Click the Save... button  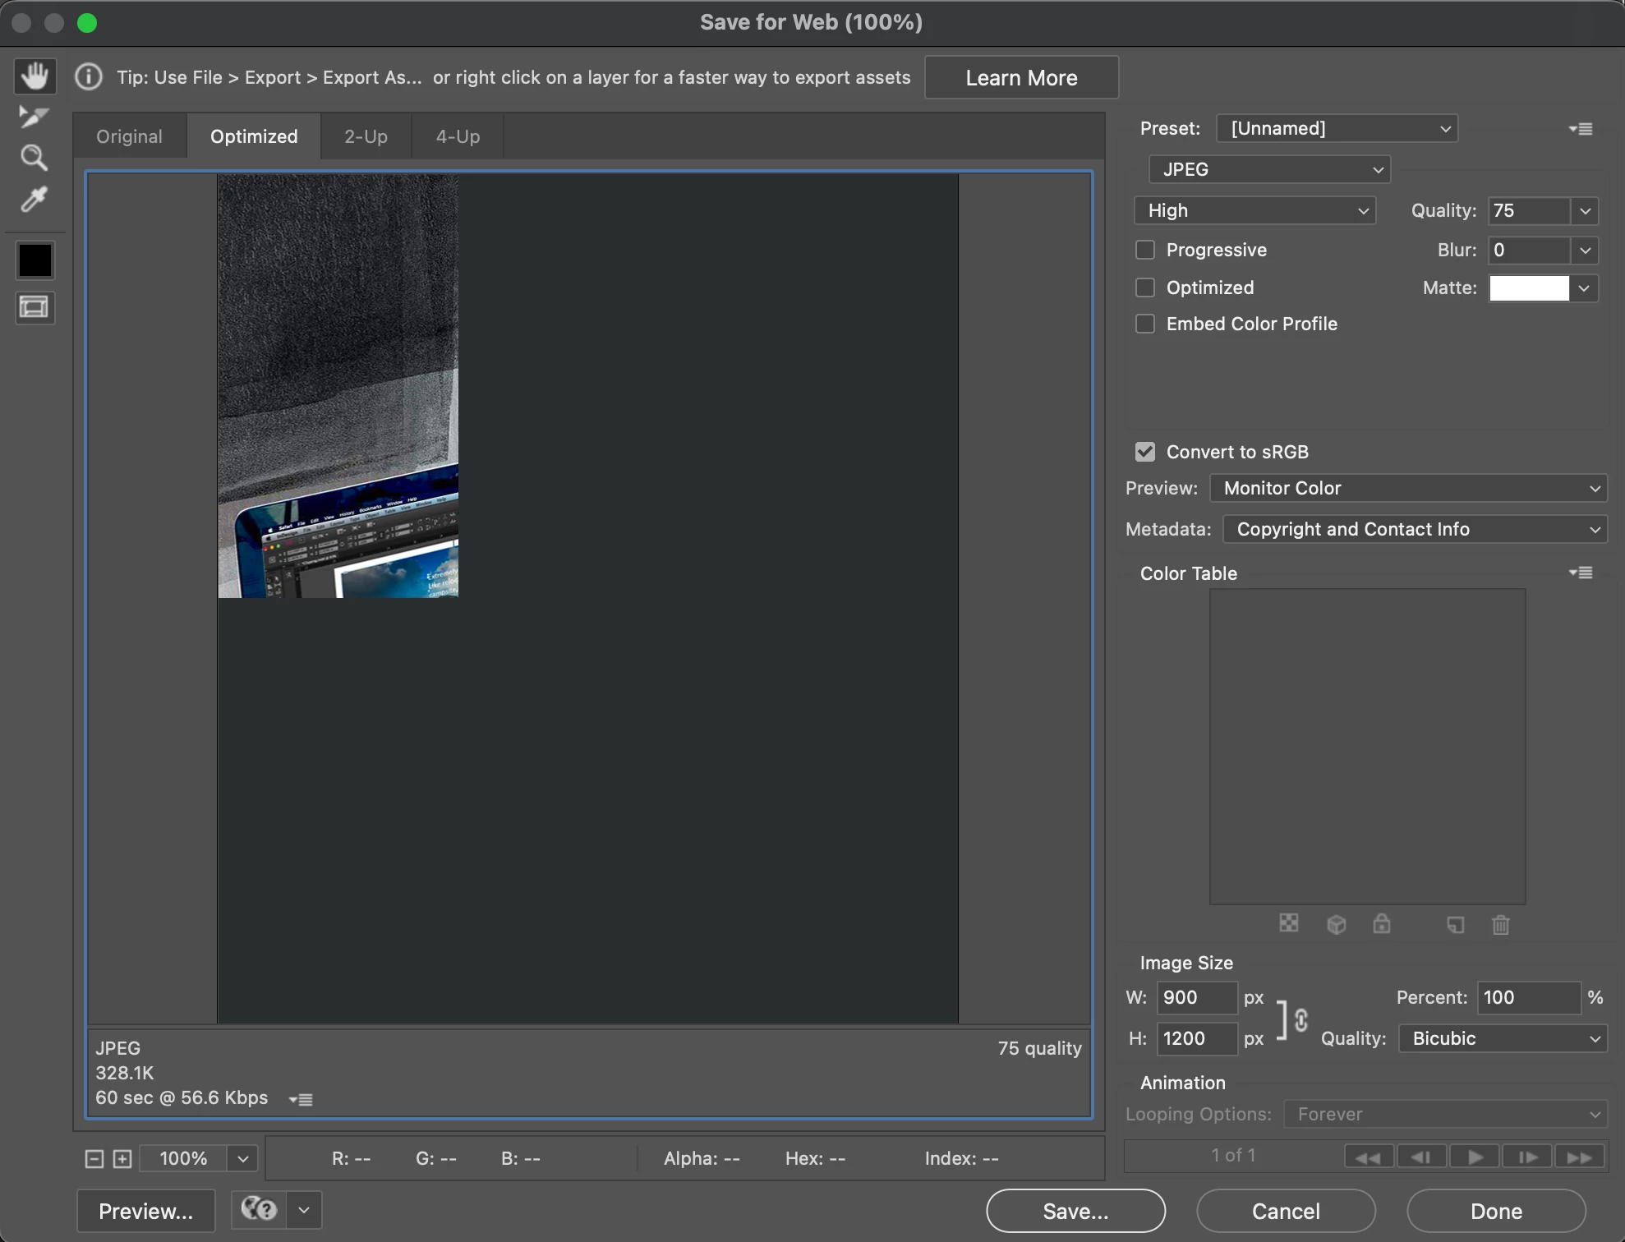pos(1075,1211)
